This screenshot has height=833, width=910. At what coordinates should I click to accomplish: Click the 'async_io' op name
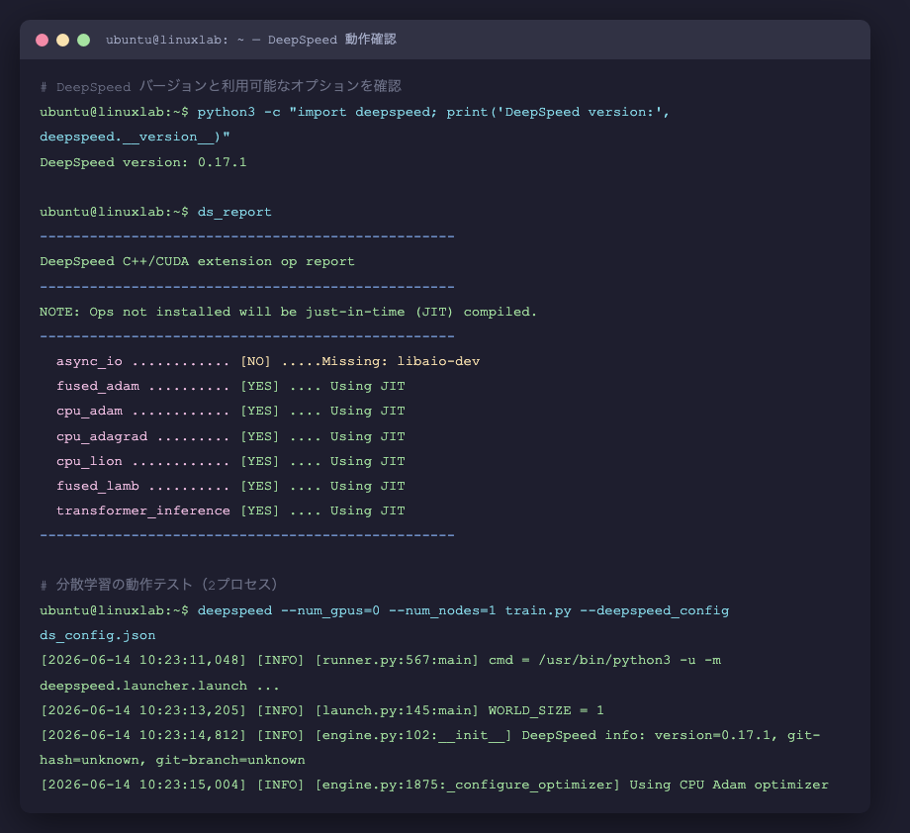click(x=89, y=362)
